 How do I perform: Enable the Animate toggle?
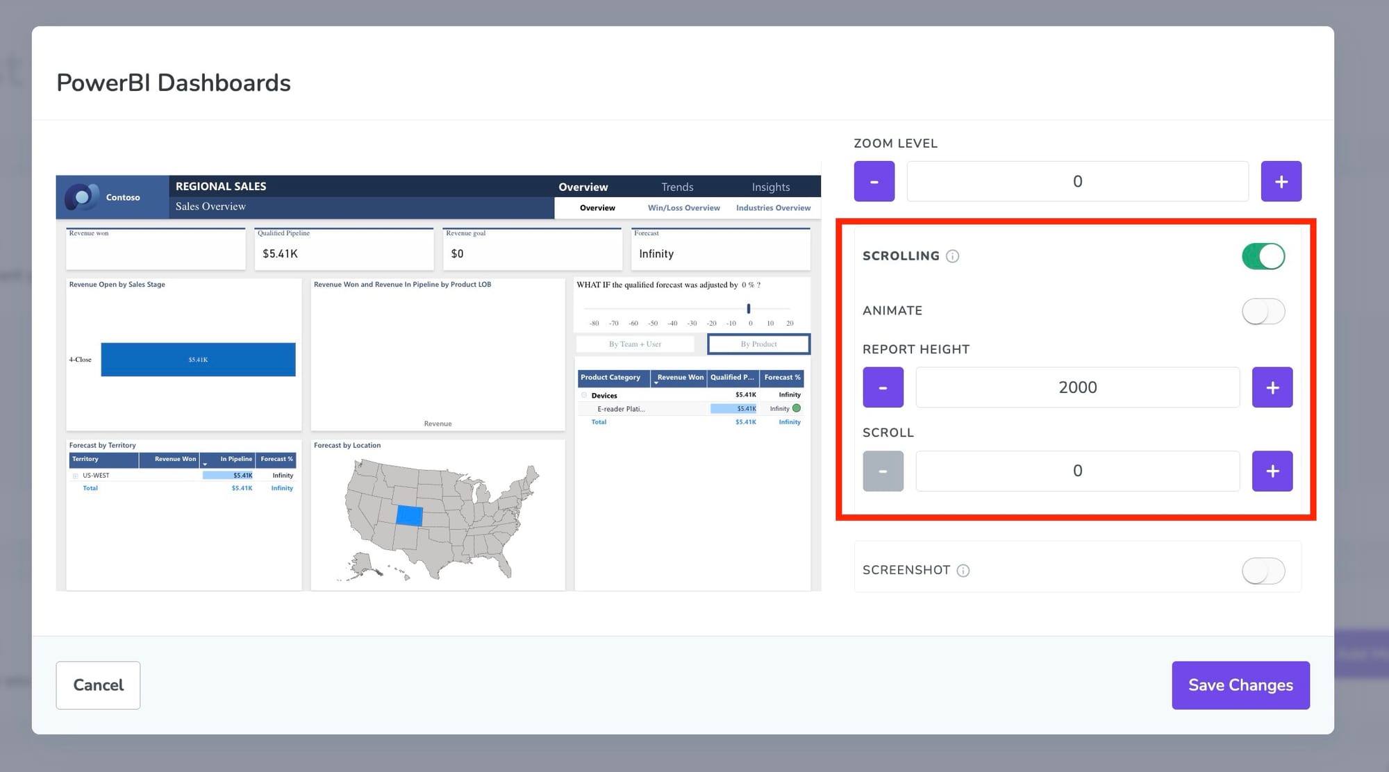(x=1263, y=311)
